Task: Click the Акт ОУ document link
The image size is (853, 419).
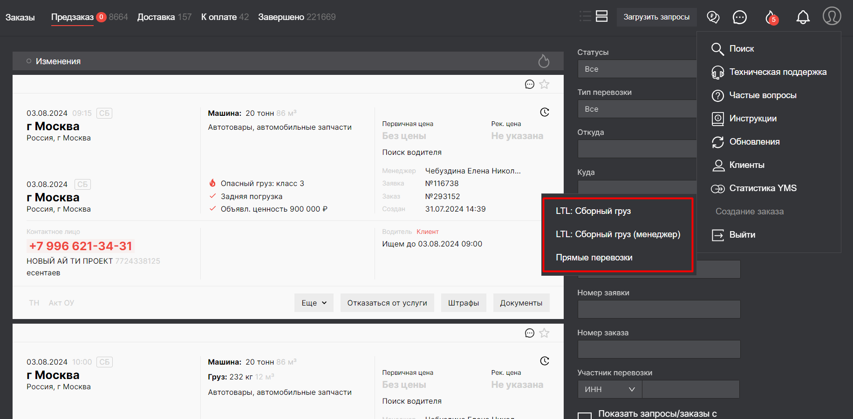Action: 61,303
